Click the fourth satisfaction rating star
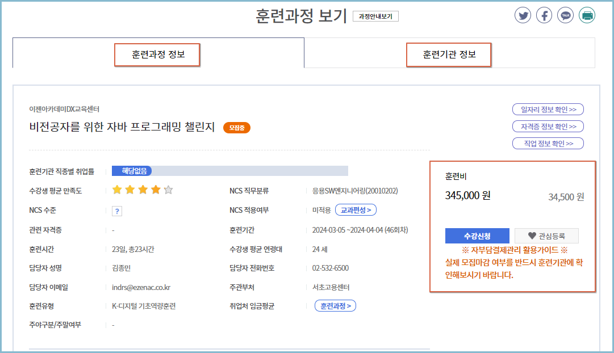This screenshot has height=353, width=614. [x=155, y=190]
